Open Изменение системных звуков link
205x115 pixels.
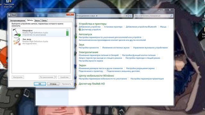tap(116, 48)
